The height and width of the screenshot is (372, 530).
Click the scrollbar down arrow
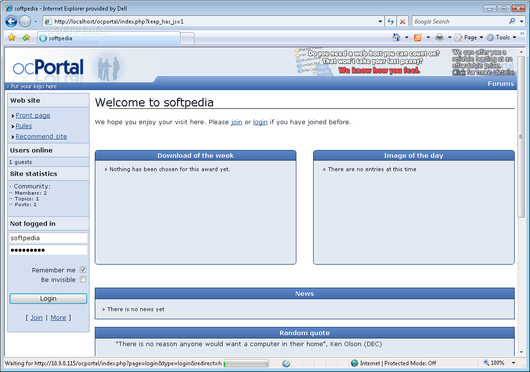tap(521, 352)
